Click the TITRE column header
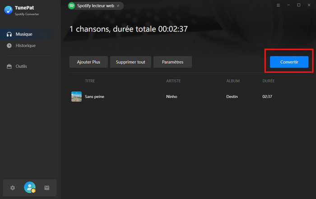Viewport: 316px width, 199px height. click(90, 81)
